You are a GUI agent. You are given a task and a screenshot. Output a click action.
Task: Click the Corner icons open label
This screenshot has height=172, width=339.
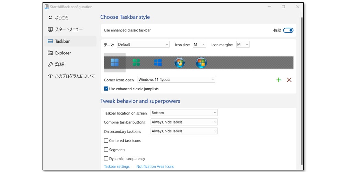119,80
